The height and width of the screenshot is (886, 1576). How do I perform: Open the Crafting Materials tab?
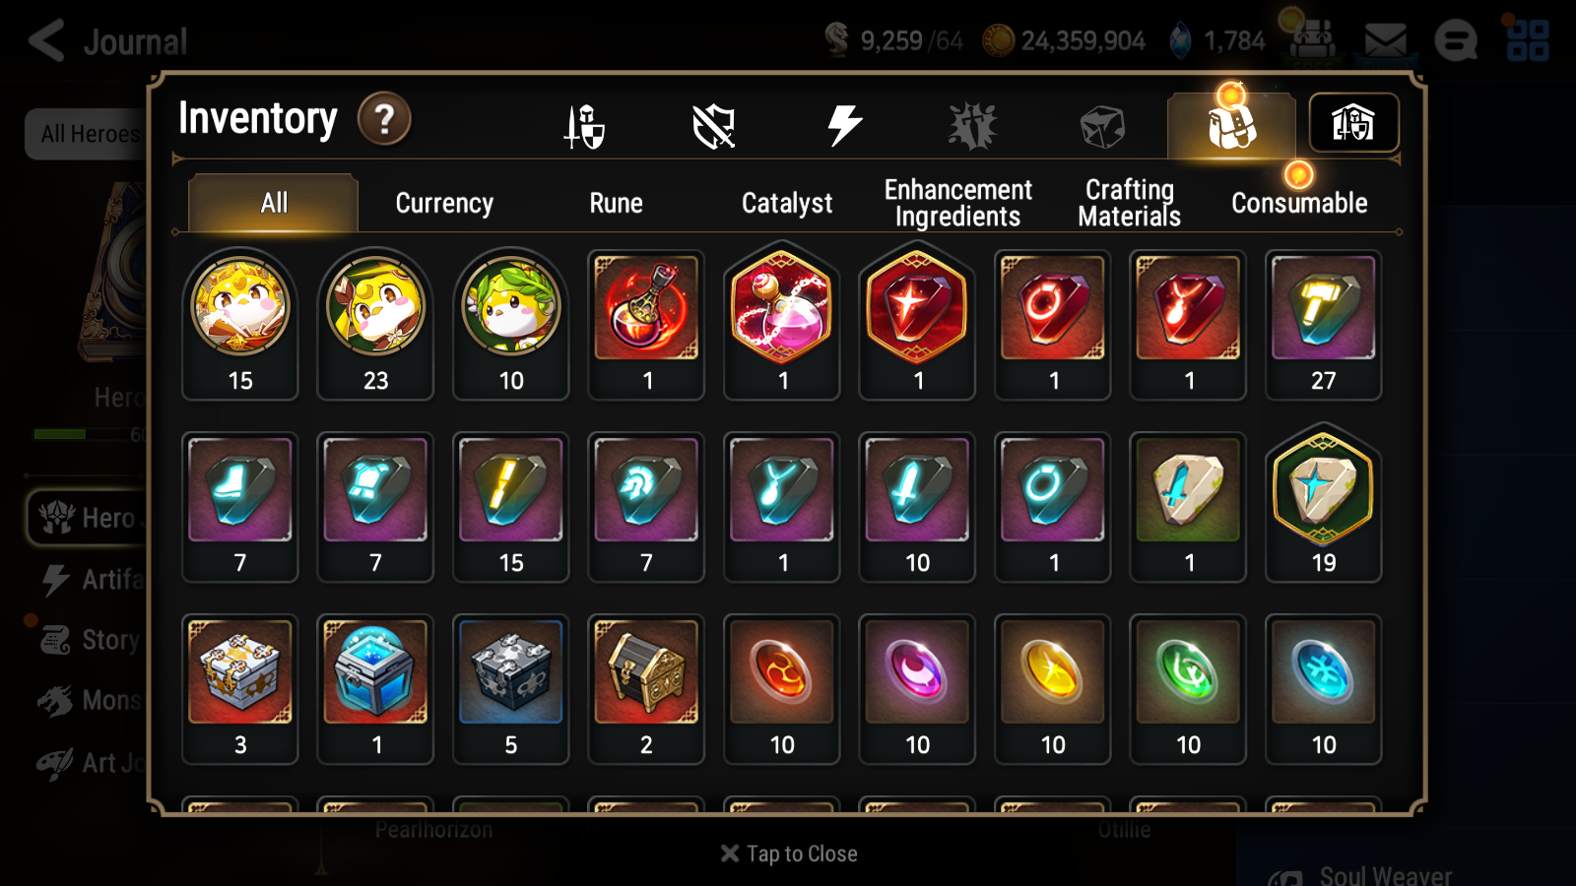tap(1129, 203)
